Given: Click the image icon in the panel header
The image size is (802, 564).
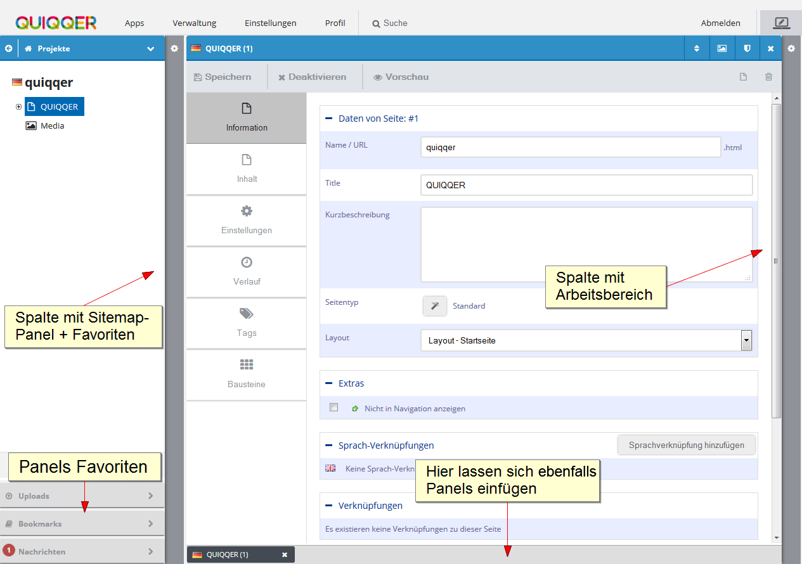Looking at the screenshot, I should tap(721, 49).
